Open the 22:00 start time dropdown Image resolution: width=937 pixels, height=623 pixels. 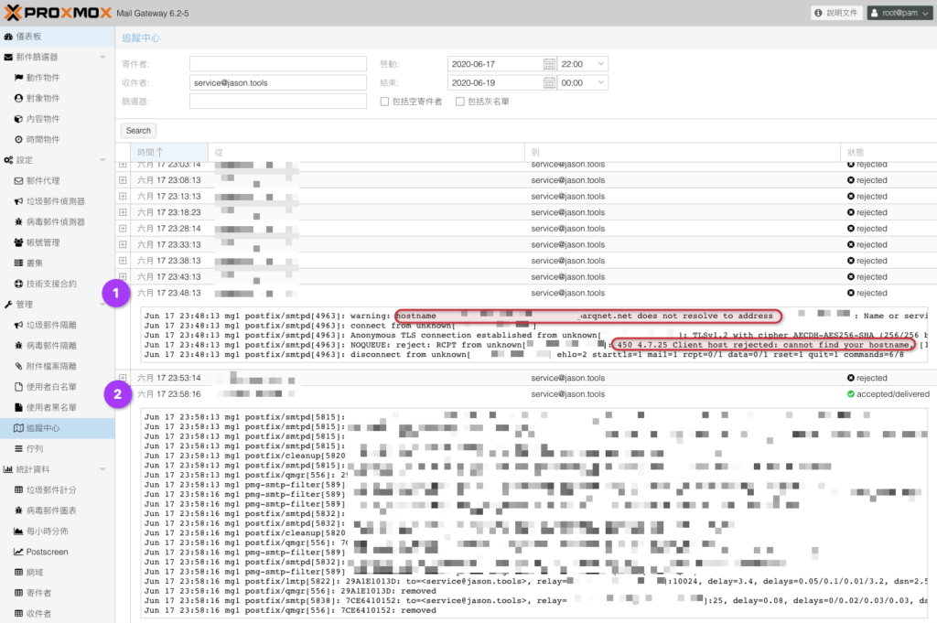pyautogui.click(x=601, y=64)
